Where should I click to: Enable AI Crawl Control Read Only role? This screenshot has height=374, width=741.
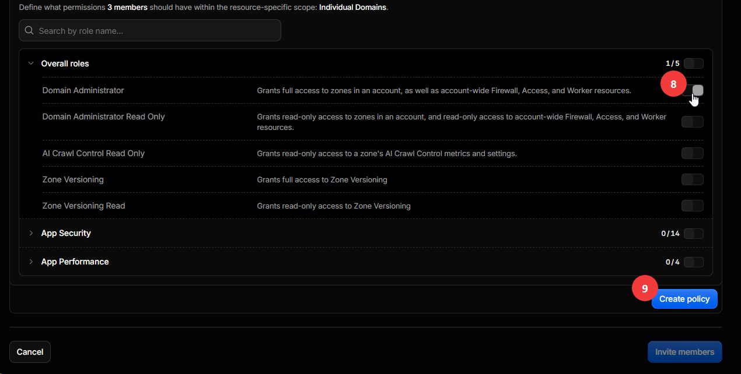(x=693, y=153)
